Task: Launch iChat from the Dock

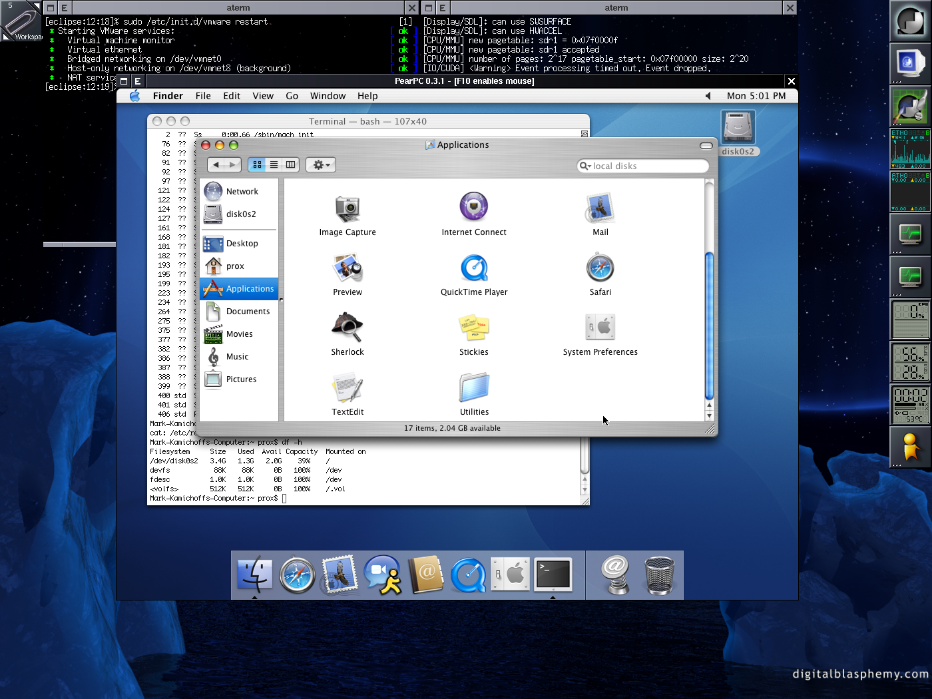Action: tap(383, 575)
